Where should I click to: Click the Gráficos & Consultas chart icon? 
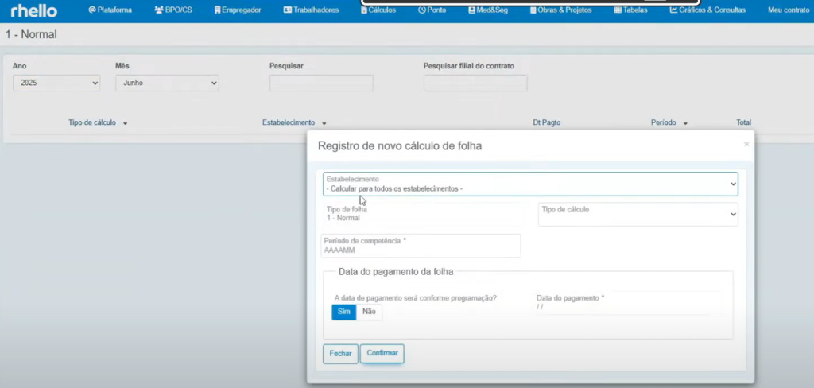(673, 10)
